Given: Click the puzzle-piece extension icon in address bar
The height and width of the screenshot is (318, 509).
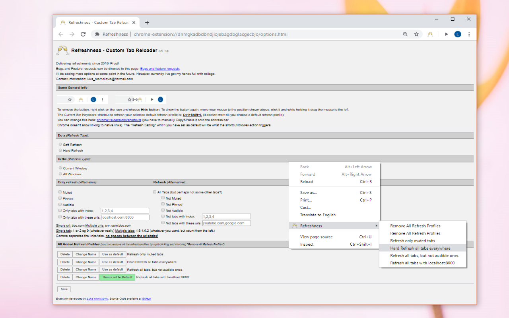Looking at the screenshot, I should [x=97, y=34].
